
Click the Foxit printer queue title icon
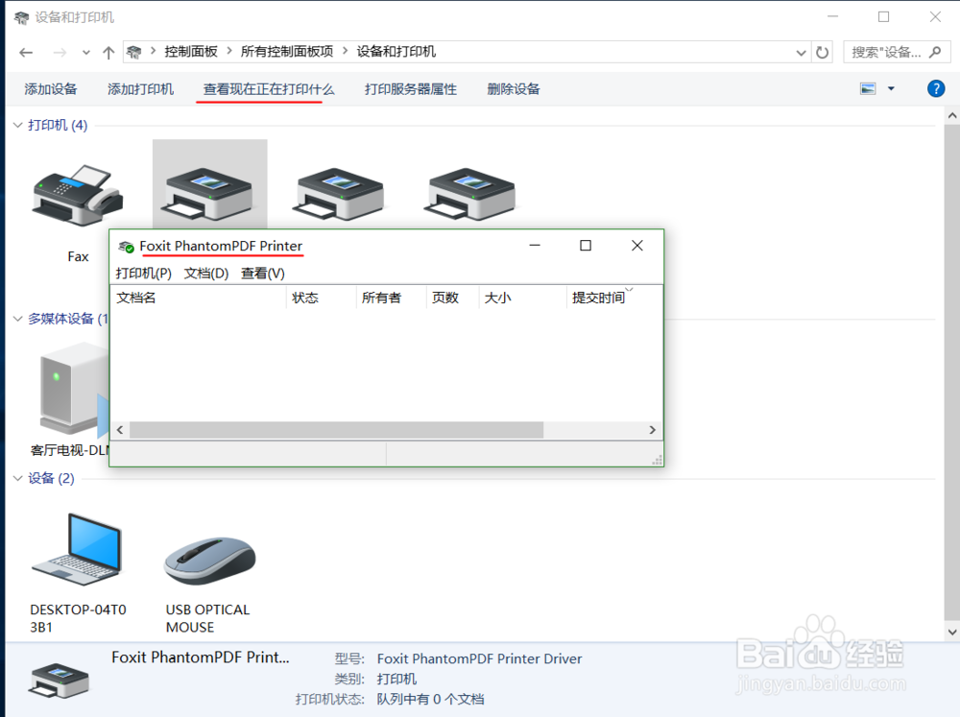(x=126, y=246)
